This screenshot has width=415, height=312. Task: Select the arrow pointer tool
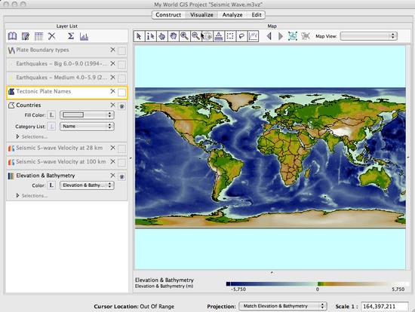(x=140, y=36)
